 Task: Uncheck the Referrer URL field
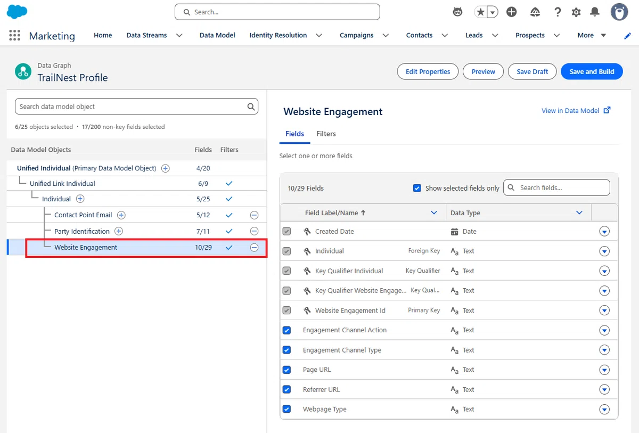pyautogui.click(x=287, y=389)
